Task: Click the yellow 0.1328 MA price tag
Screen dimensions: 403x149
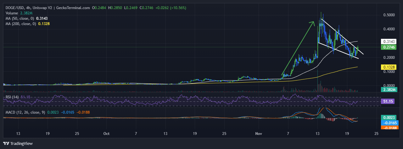Action: 389,67
